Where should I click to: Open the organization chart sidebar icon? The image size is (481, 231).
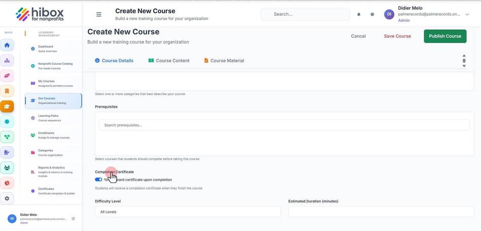pyautogui.click(x=7, y=61)
